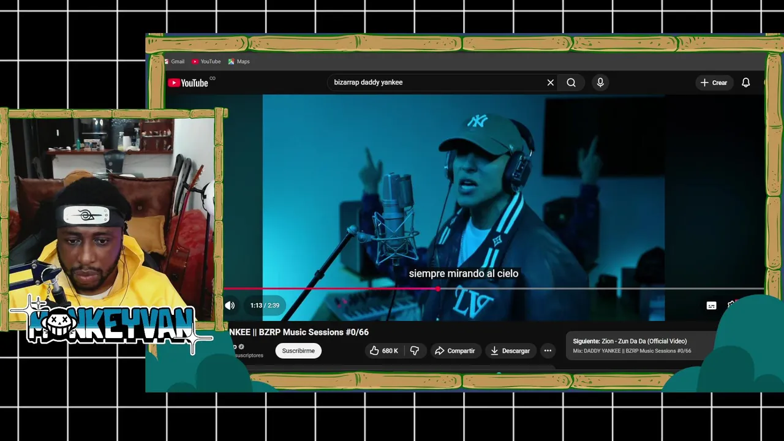Open the Gmail bookmark
The image size is (784, 441).
point(174,61)
